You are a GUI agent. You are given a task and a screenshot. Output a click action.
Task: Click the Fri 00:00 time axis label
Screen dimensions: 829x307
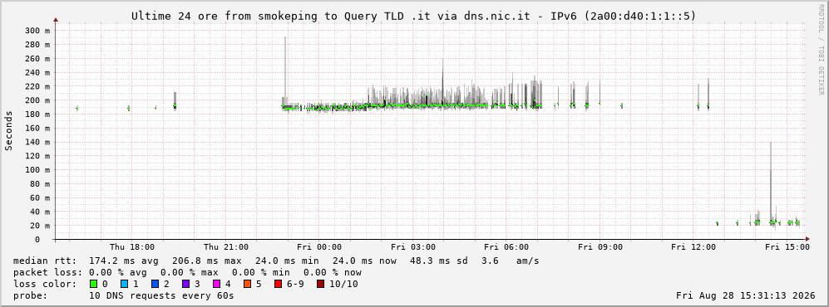coord(319,247)
